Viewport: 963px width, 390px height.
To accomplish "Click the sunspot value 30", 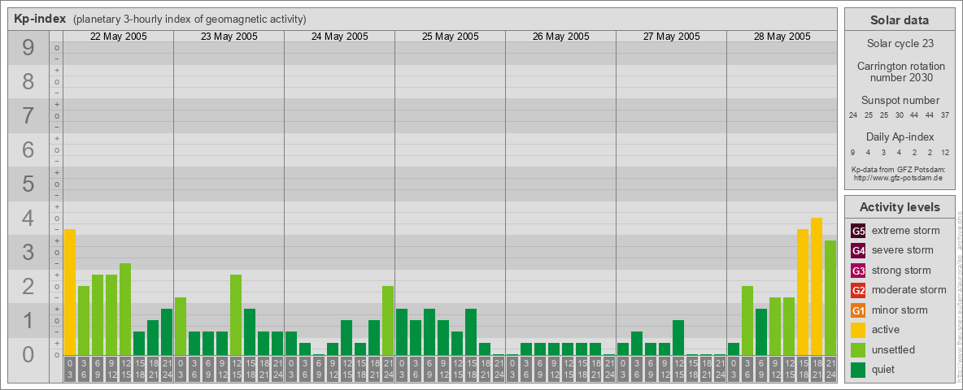I will pyautogui.click(x=899, y=115).
